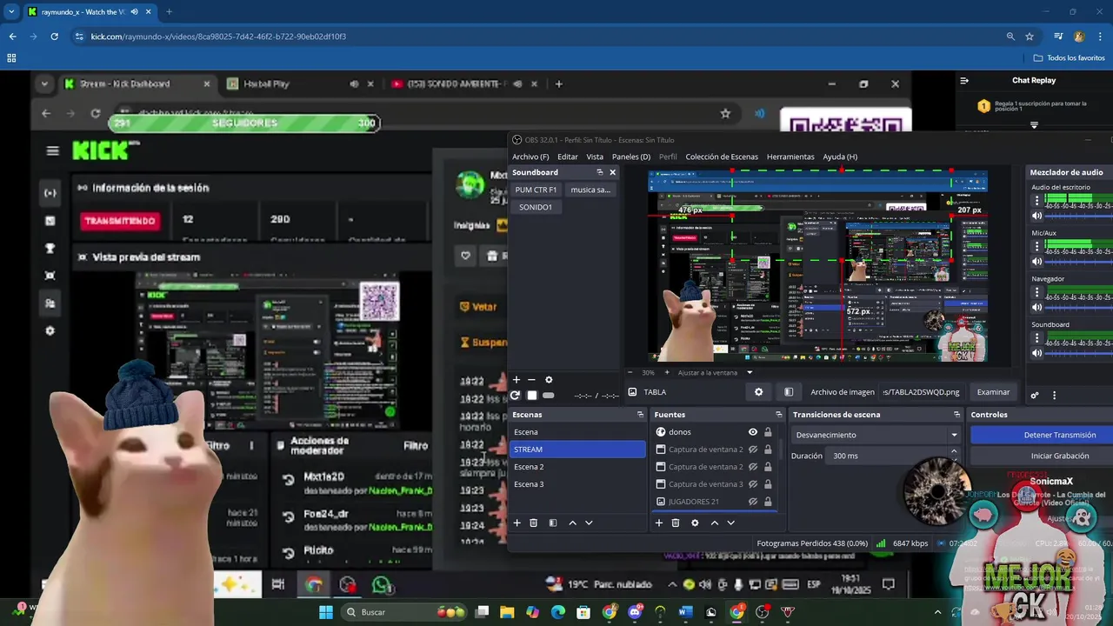
Task: Mute Navegador audio speaker icon
Action: pos(1036,307)
